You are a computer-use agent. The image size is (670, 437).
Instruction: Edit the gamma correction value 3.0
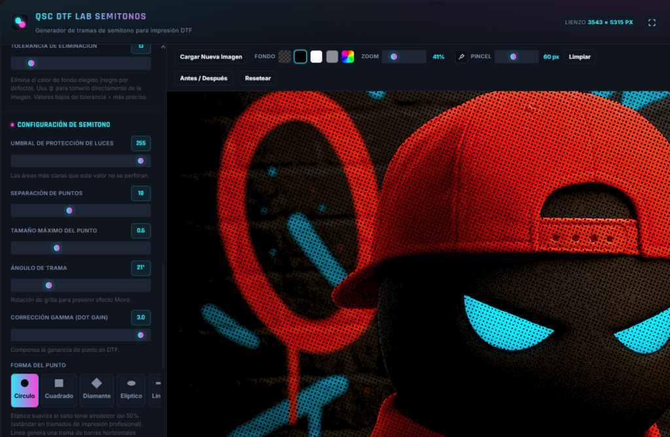141,318
